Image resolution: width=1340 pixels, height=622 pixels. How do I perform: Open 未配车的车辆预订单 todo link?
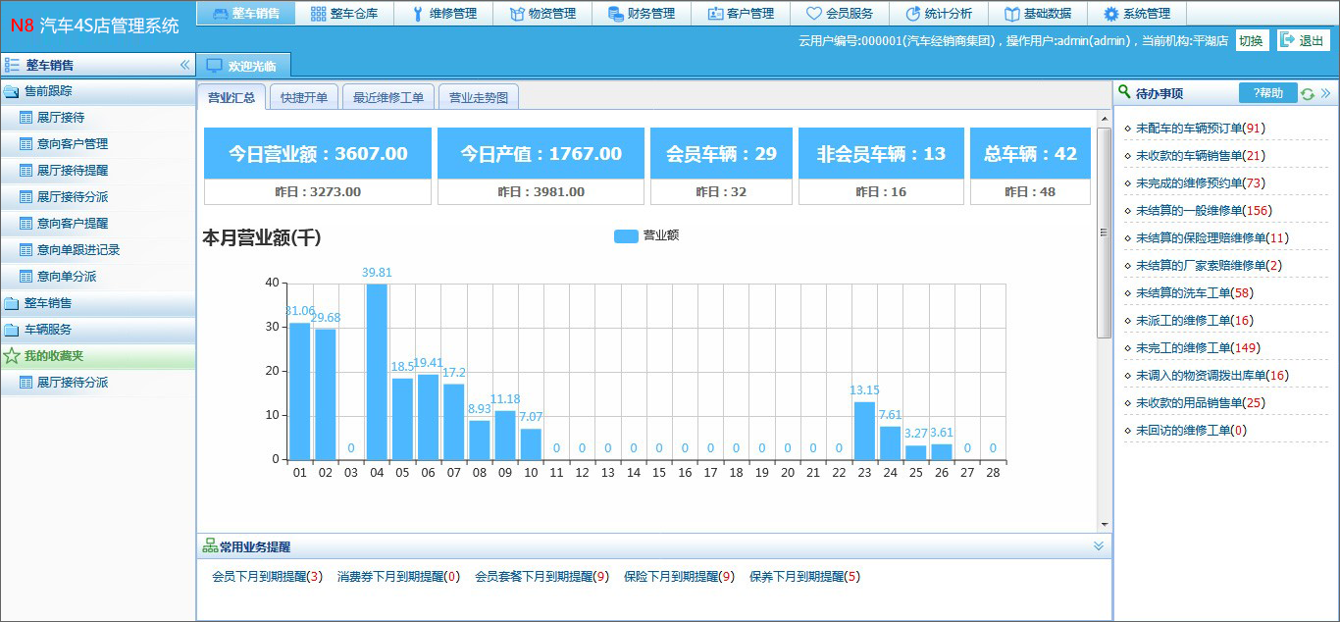1200,129
